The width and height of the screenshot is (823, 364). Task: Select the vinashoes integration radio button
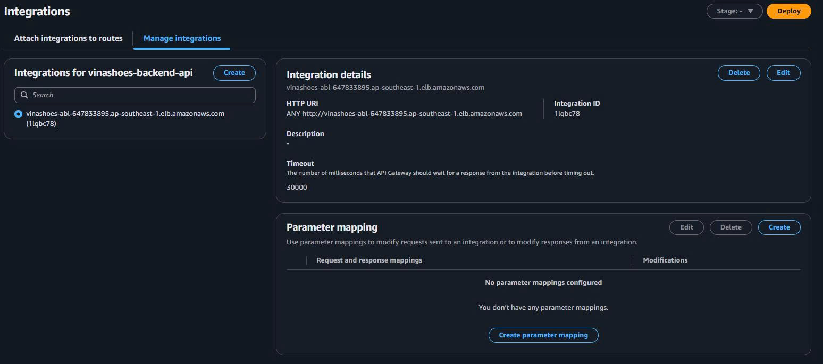coord(19,113)
